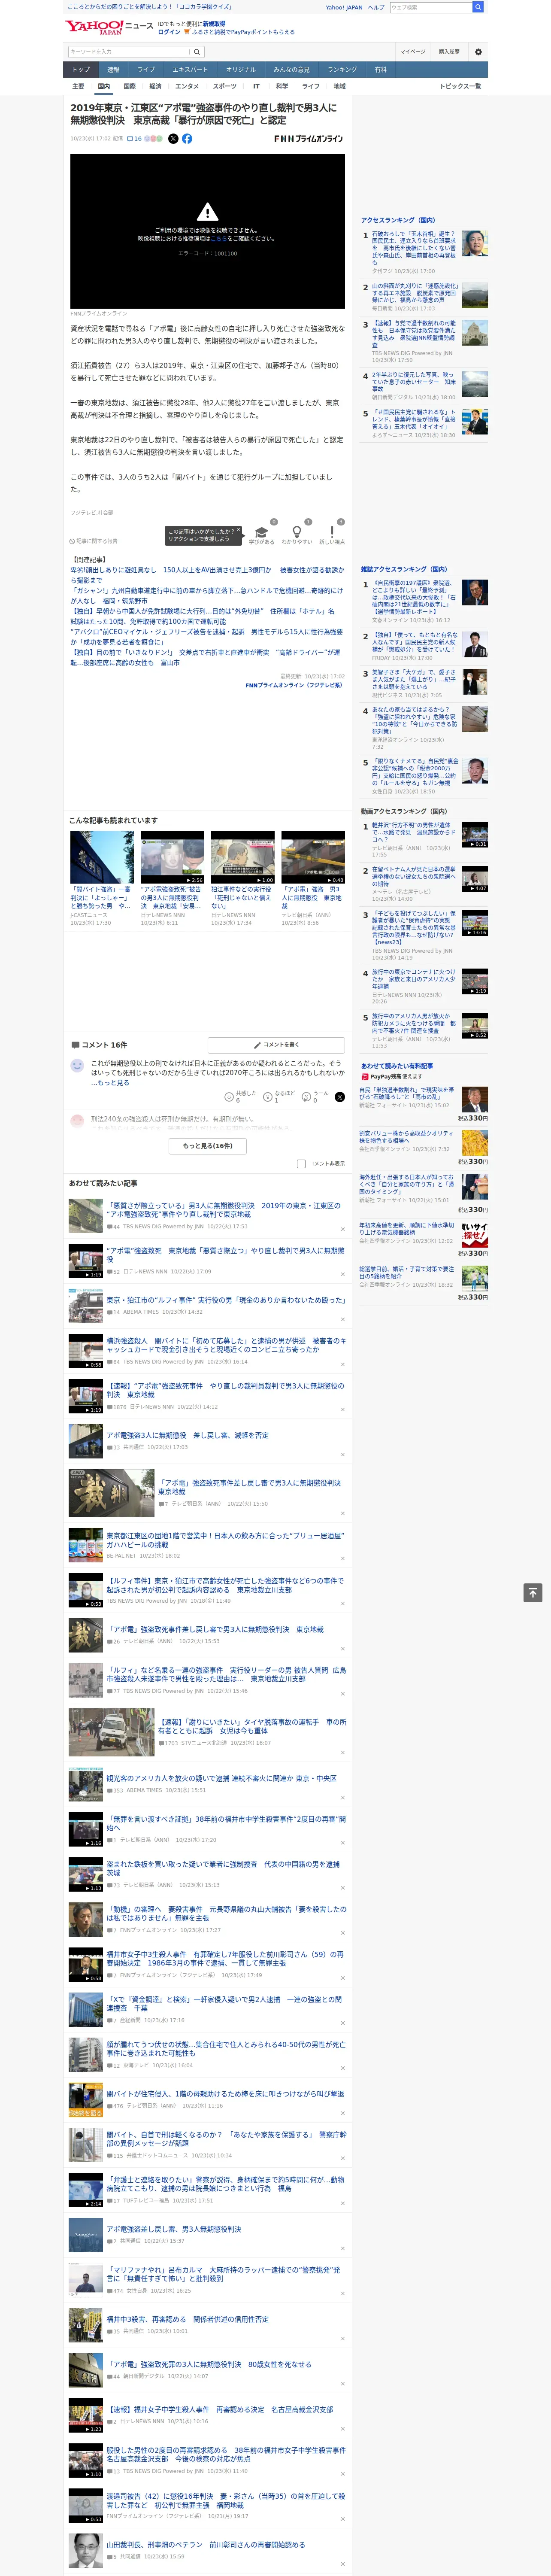The height and width of the screenshot is (2576, 551).
Task: Open the マイページ link
Action: coord(413,52)
